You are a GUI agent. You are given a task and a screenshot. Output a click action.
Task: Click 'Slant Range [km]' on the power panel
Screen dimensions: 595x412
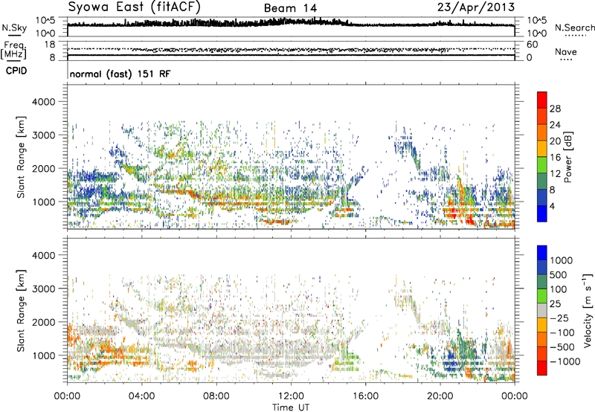(x=21, y=157)
